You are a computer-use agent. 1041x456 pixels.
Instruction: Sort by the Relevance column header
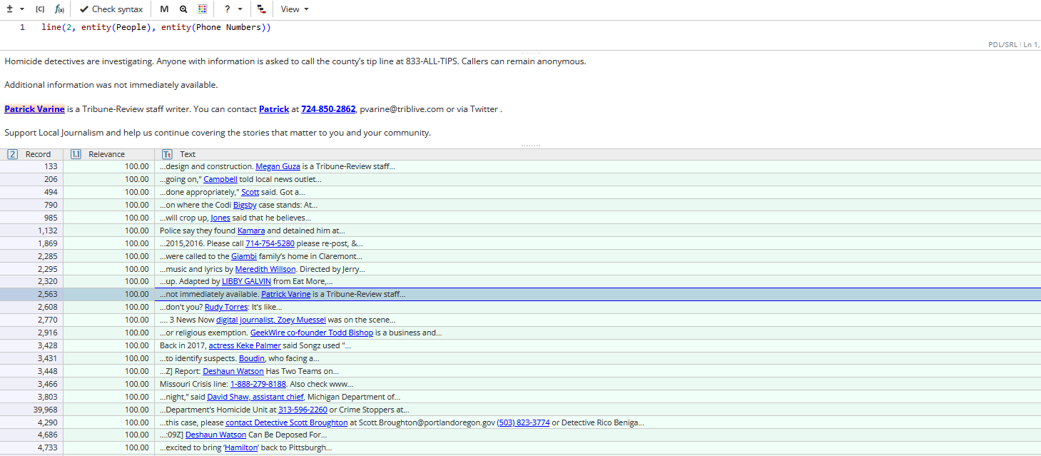coord(106,154)
